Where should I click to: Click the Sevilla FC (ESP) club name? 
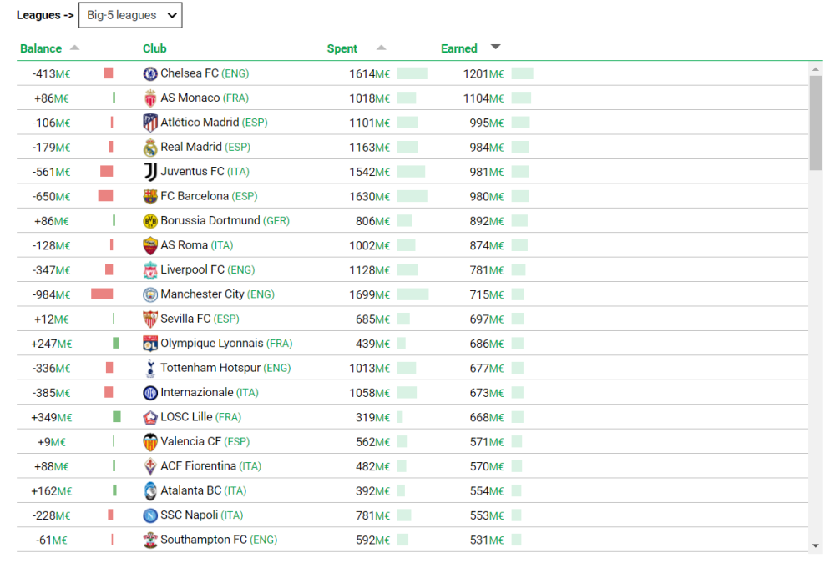200,319
